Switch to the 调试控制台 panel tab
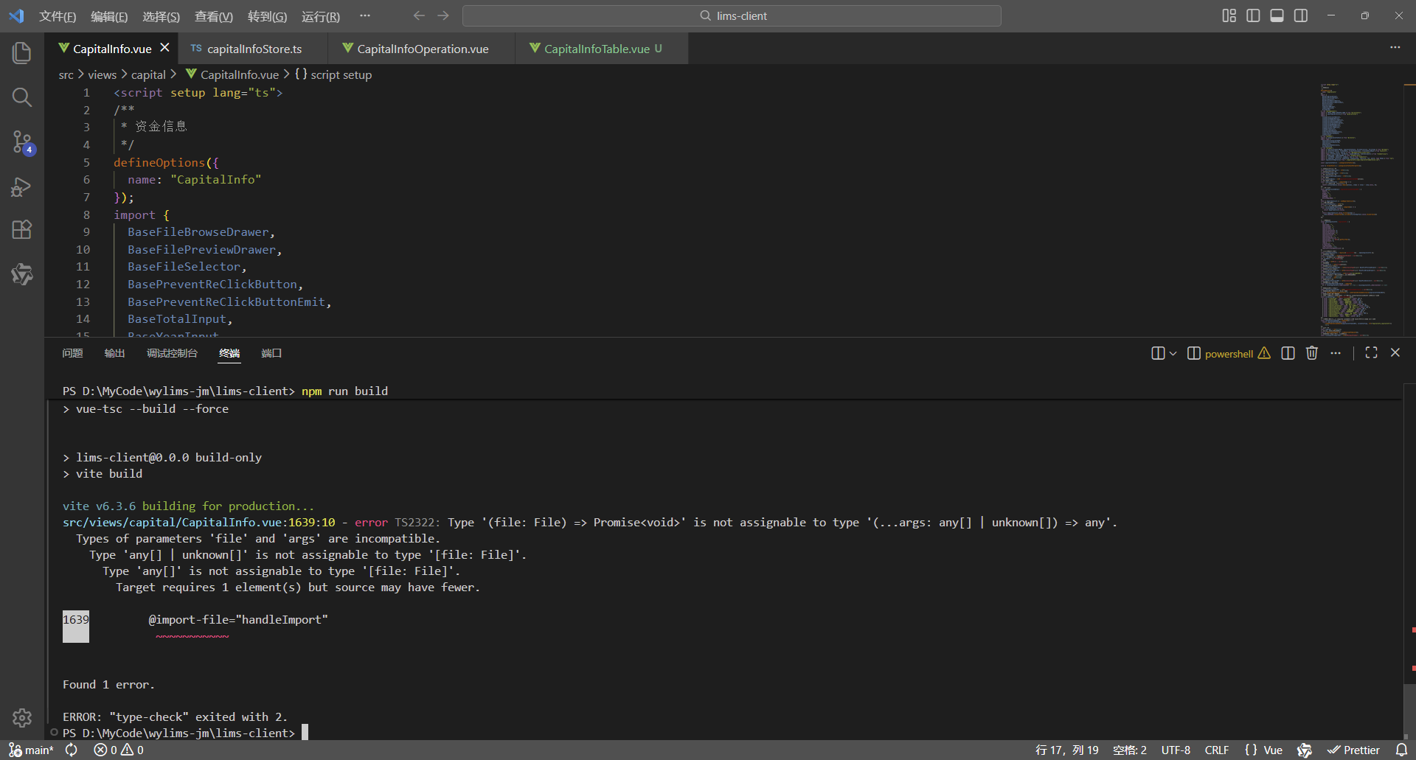The height and width of the screenshot is (760, 1416). pyautogui.click(x=172, y=353)
